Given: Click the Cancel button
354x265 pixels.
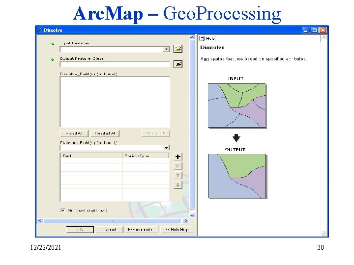Looking at the screenshot, I should [x=110, y=229].
